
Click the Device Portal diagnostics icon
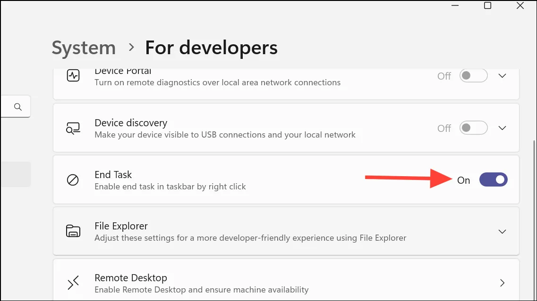(73, 76)
